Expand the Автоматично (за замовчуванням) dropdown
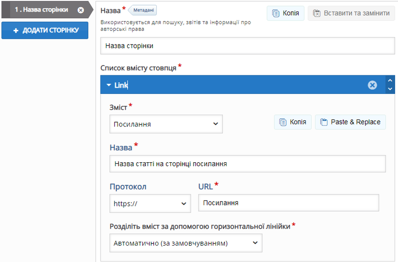Image resolution: width=398 pixels, height=262 pixels. coord(185,243)
